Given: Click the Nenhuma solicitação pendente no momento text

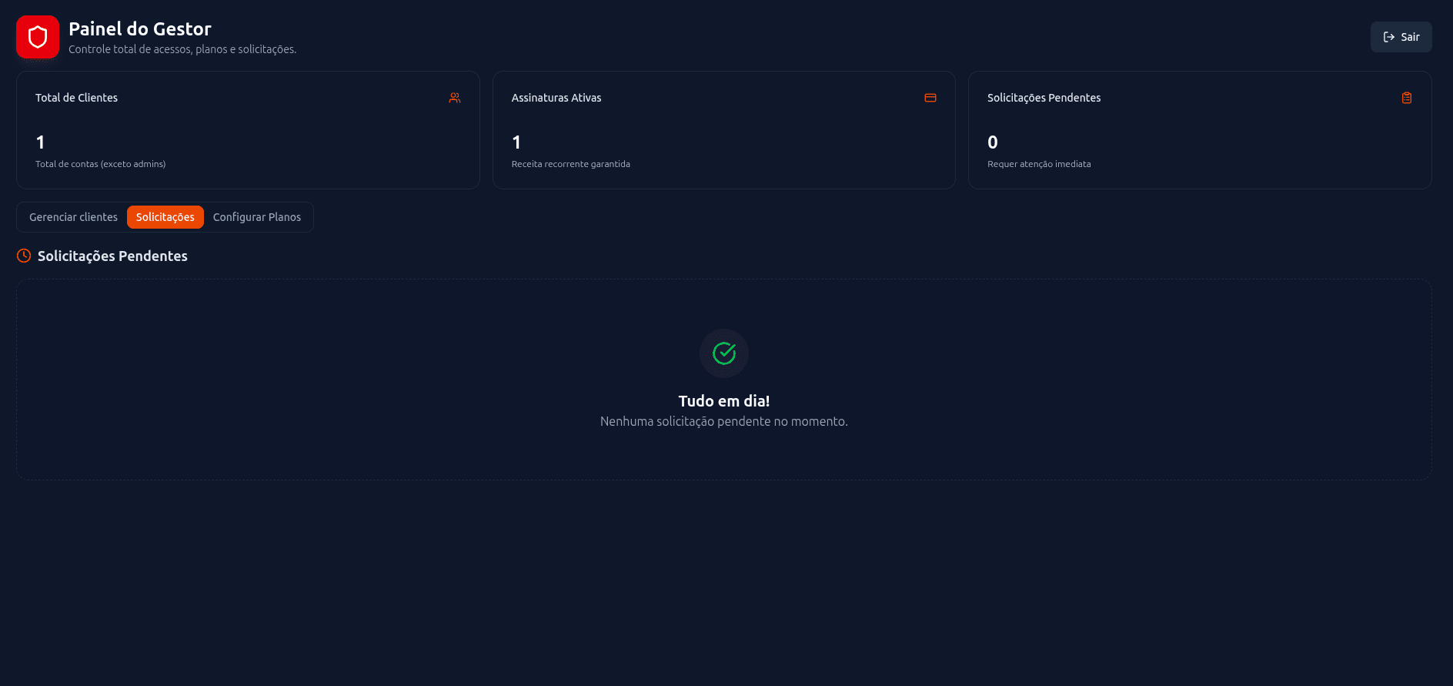Looking at the screenshot, I should click(x=723, y=421).
